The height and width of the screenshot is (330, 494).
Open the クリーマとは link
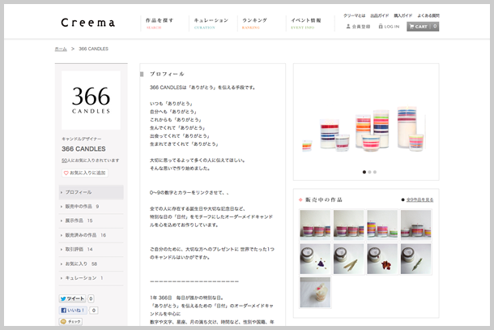click(x=354, y=15)
